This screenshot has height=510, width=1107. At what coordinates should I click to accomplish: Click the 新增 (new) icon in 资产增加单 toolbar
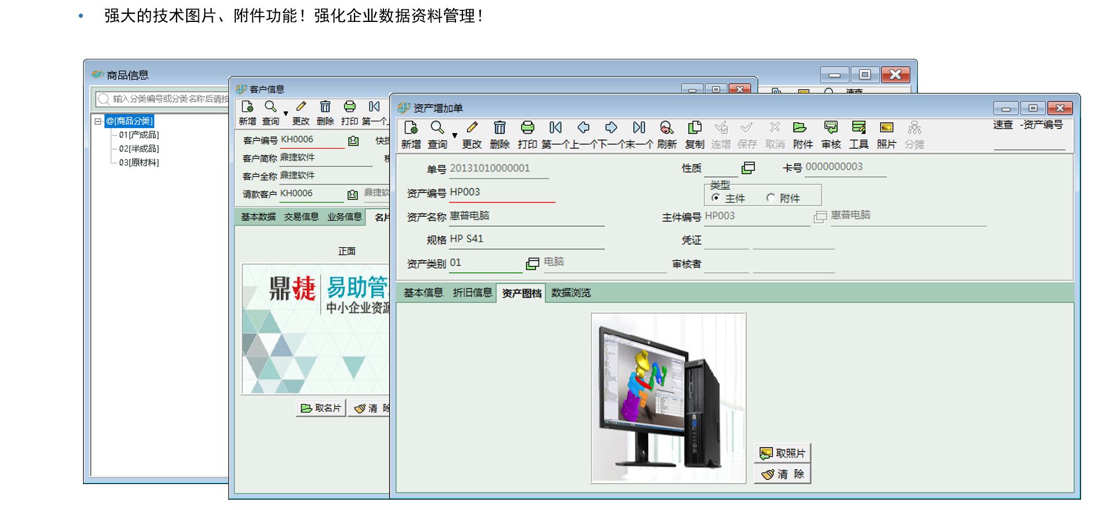coord(411,128)
